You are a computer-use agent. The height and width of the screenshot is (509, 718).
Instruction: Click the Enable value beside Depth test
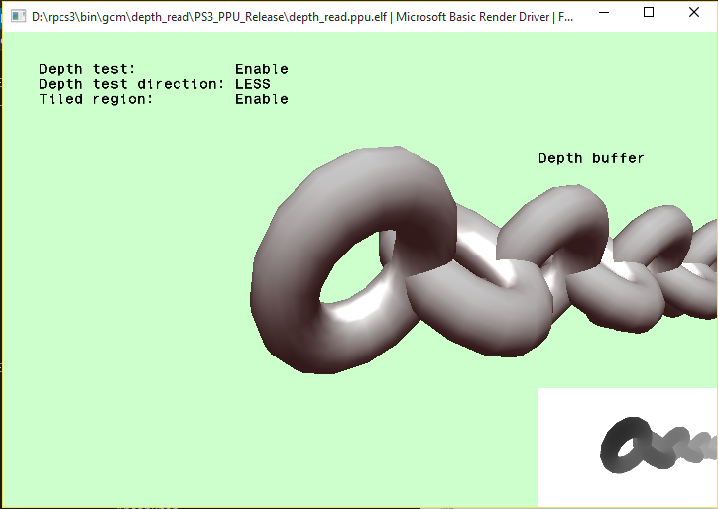262,69
